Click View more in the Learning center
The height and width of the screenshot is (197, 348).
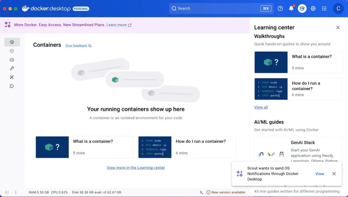coord(136,167)
